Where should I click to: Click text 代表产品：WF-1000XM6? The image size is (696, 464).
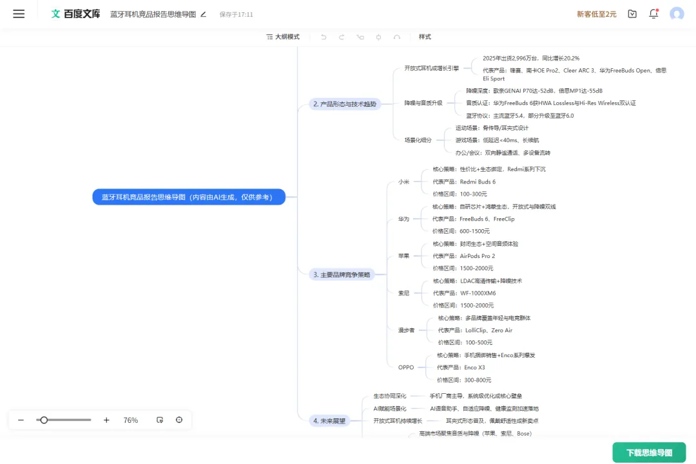(x=464, y=293)
